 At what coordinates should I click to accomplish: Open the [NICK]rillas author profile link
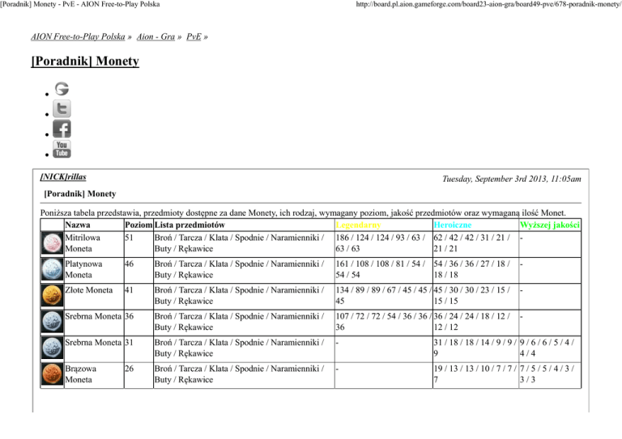coord(63,176)
